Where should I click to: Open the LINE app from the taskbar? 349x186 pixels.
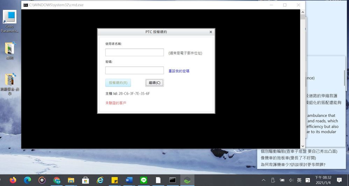(x=144, y=180)
